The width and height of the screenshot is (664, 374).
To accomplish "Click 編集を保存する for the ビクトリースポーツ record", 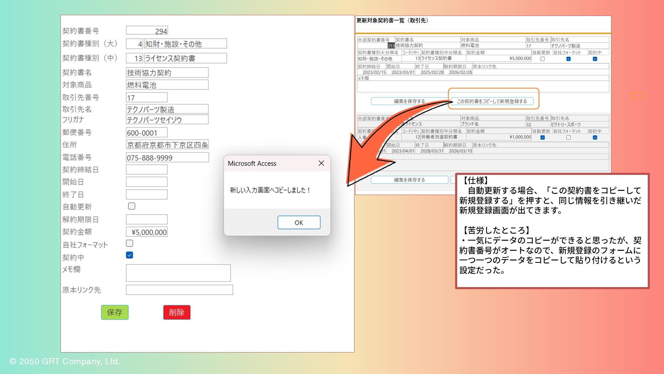I will click(x=409, y=180).
